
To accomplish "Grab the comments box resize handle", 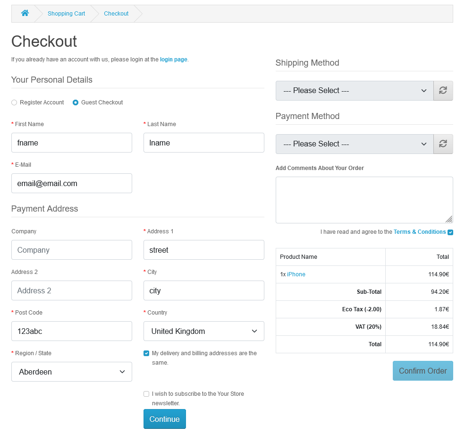I will 449,219.
